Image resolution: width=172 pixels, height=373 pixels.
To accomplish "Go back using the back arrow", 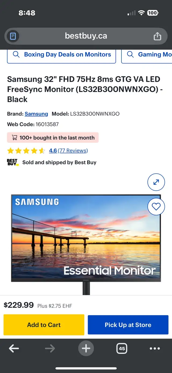I will tap(14, 348).
